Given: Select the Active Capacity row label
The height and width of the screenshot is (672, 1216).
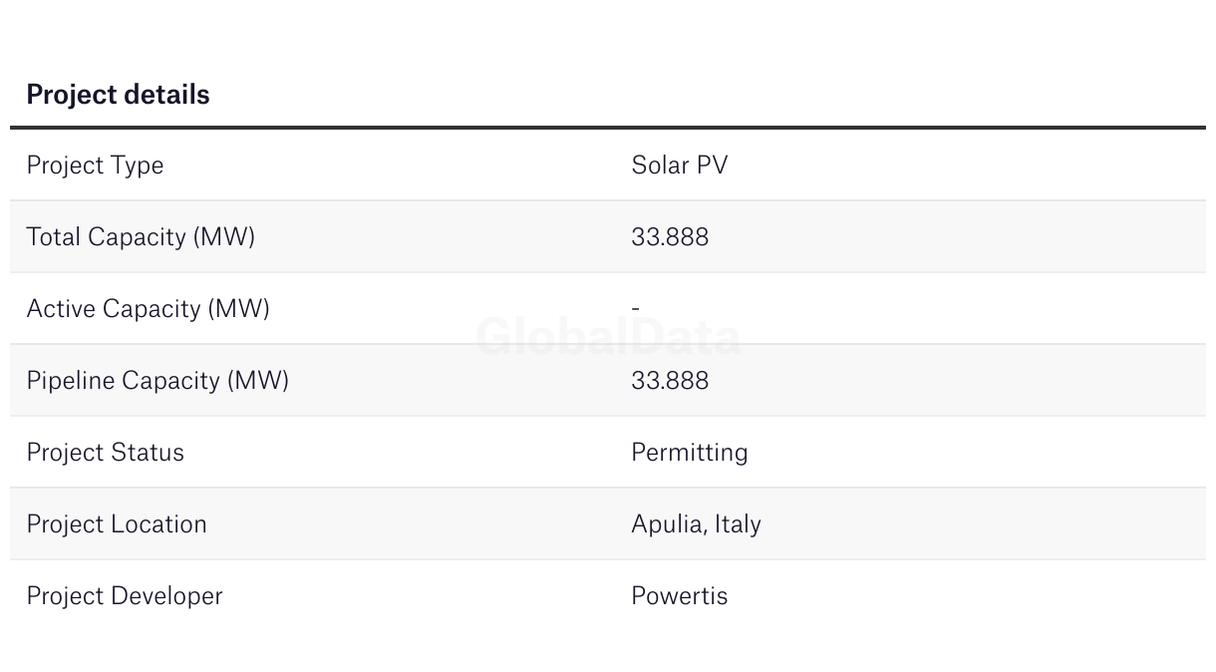Looking at the screenshot, I should pos(148,308).
